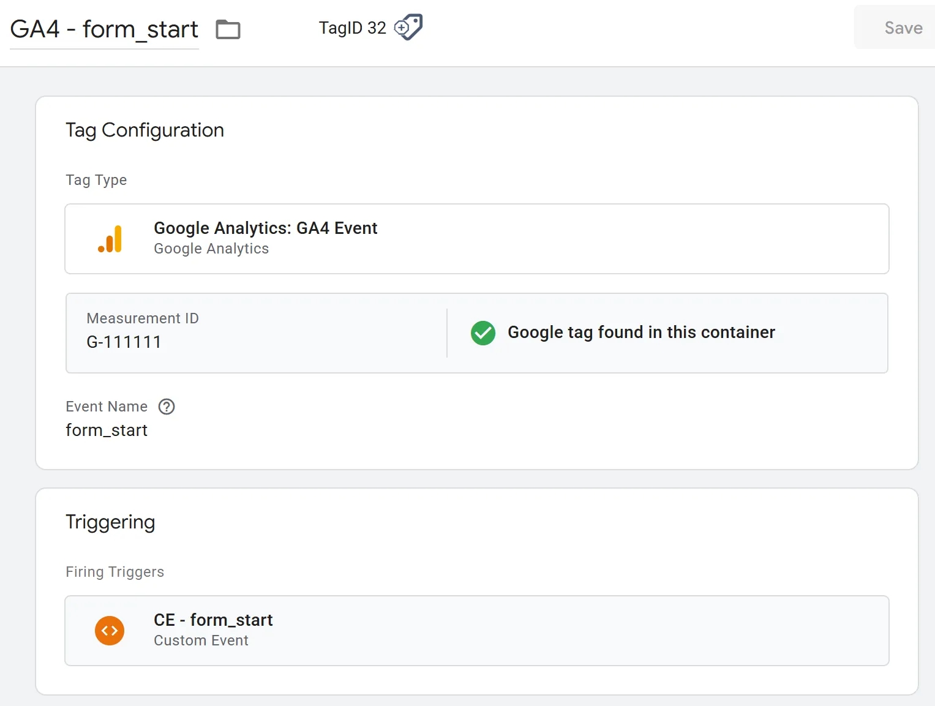
Task: Click the Custom Event subtitle text
Action: tap(201, 640)
